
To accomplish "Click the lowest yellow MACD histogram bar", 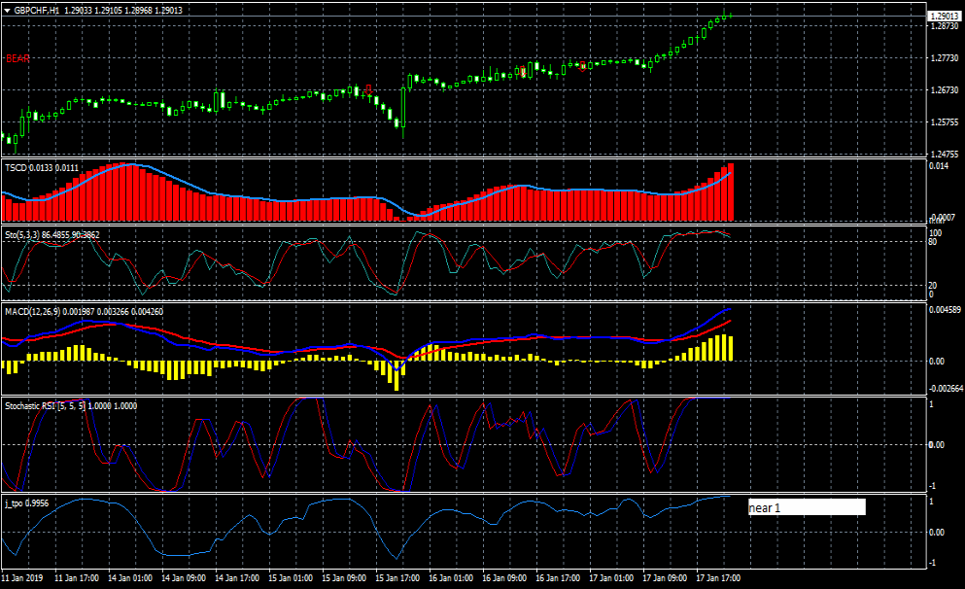I will (397, 374).
